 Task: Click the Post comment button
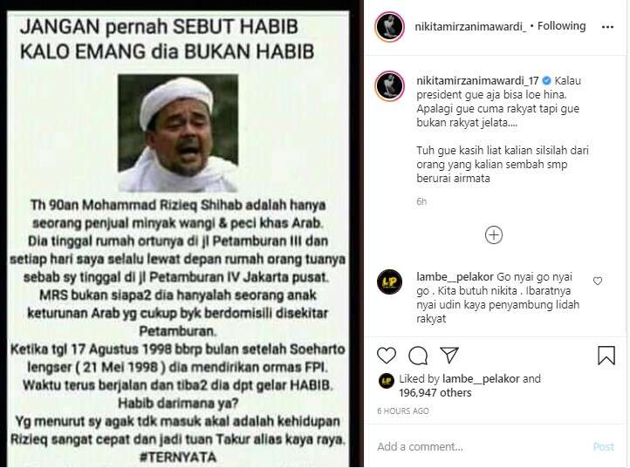point(604,447)
